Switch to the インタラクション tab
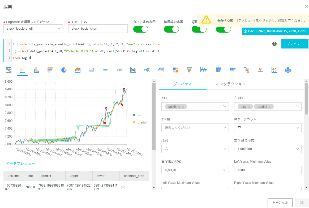The image size is (309, 208). pos(231,84)
